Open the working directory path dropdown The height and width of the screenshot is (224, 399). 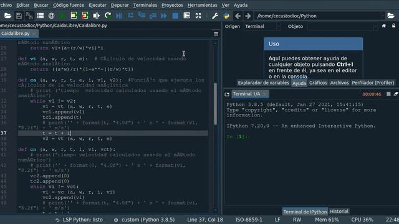[x=383, y=16]
